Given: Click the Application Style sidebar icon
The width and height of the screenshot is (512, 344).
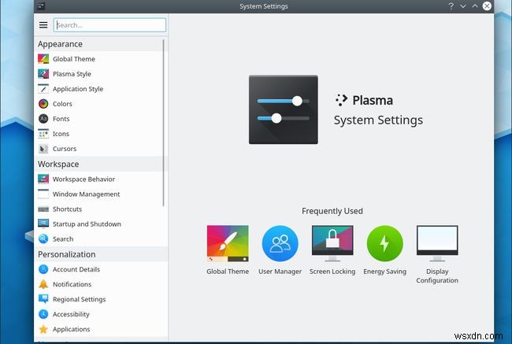Looking at the screenshot, I should [x=43, y=89].
